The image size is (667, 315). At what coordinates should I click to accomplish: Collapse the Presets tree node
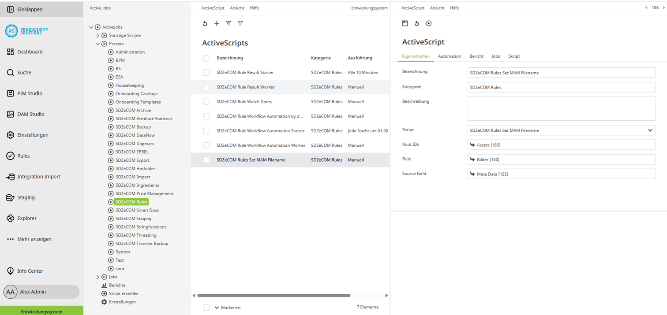(97, 43)
